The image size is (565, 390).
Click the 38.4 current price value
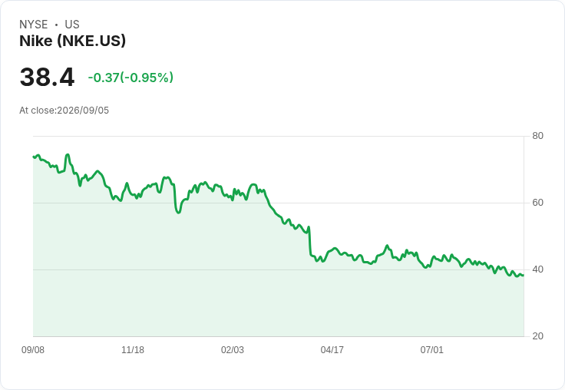click(47, 77)
